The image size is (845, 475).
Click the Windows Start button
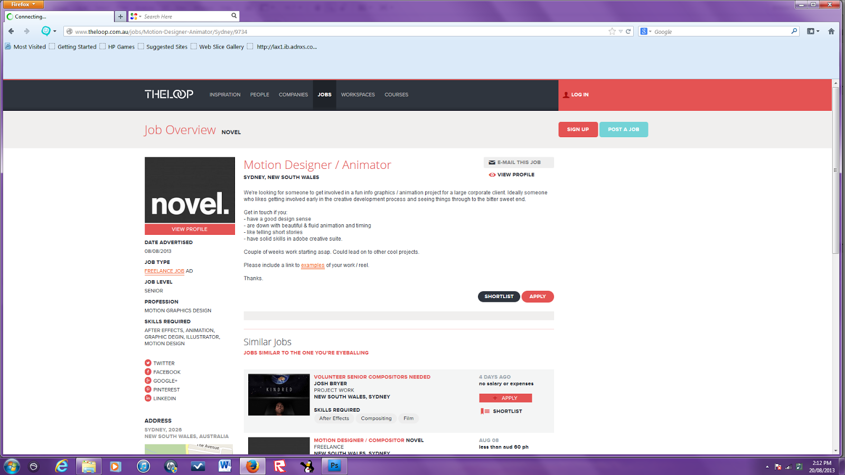click(x=12, y=466)
